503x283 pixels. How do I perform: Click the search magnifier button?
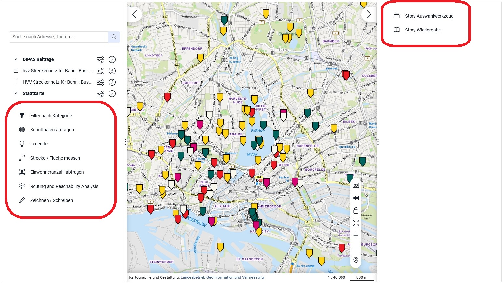tap(114, 37)
